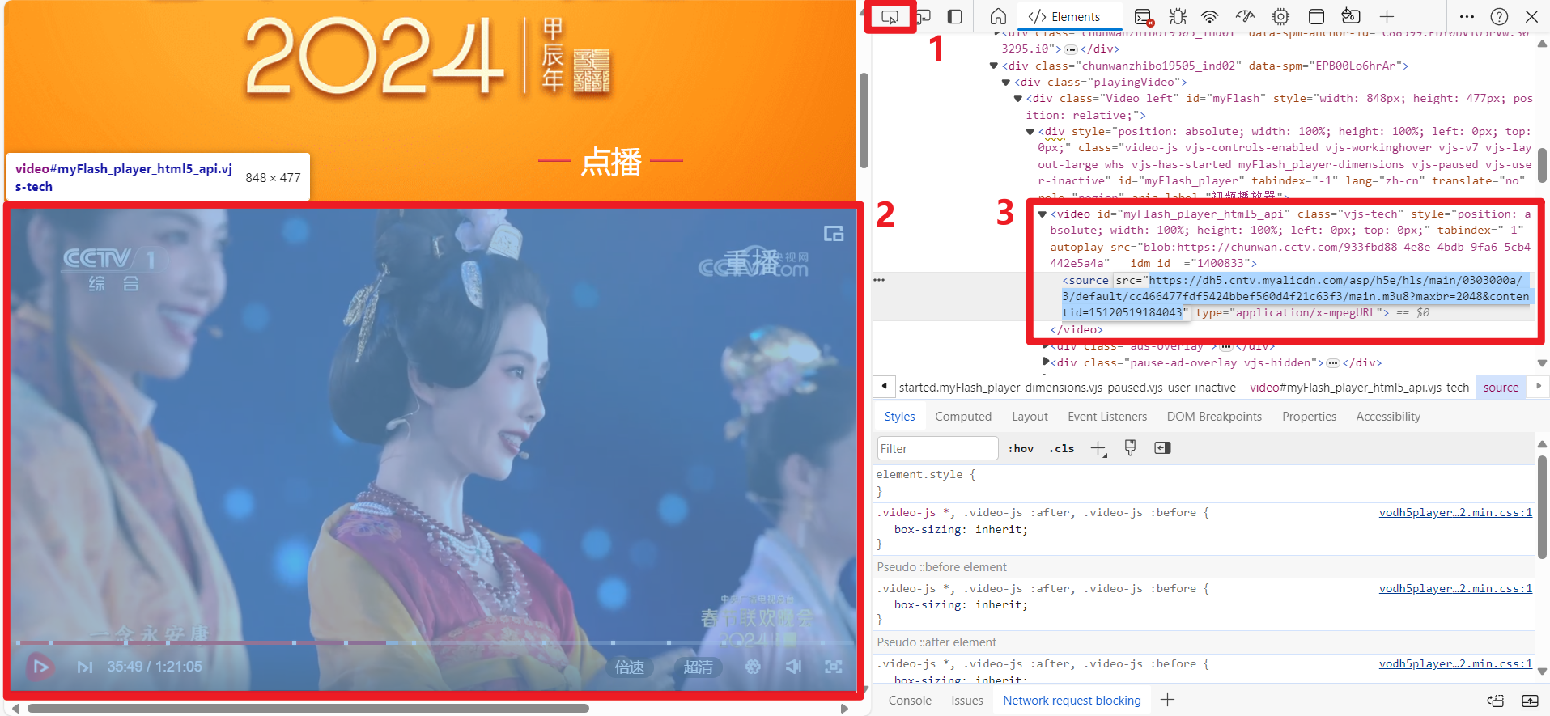Toggle the DevTools activity bar sidebar icon
Image resolution: width=1550 pixels, height=716 pixels.
[955, 17]
